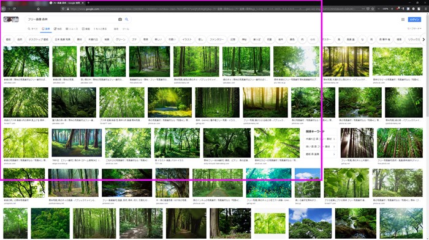Open a new tab with the plus icon
Viewport: 429px width, 240px height.
tap(88, 2)
